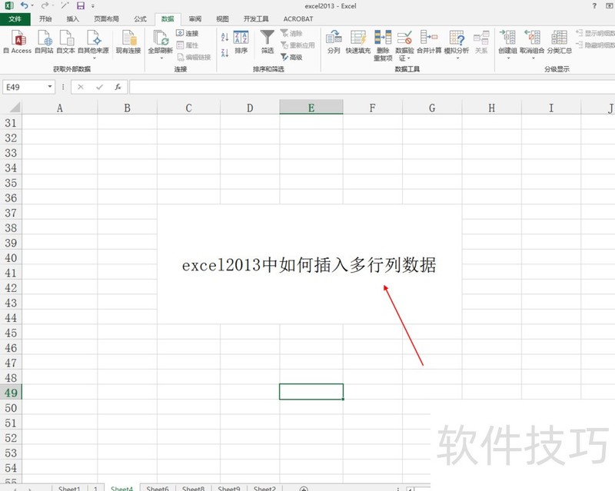Image resolution: width=615 pixels, height=491 pixels.
Task: Open Ribbon Display Options icon
Action: pos(609,5)
